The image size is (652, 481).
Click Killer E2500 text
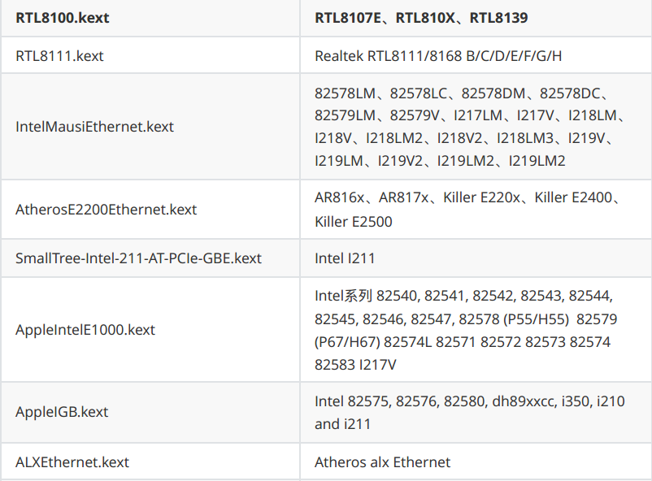tap(353, 222)
